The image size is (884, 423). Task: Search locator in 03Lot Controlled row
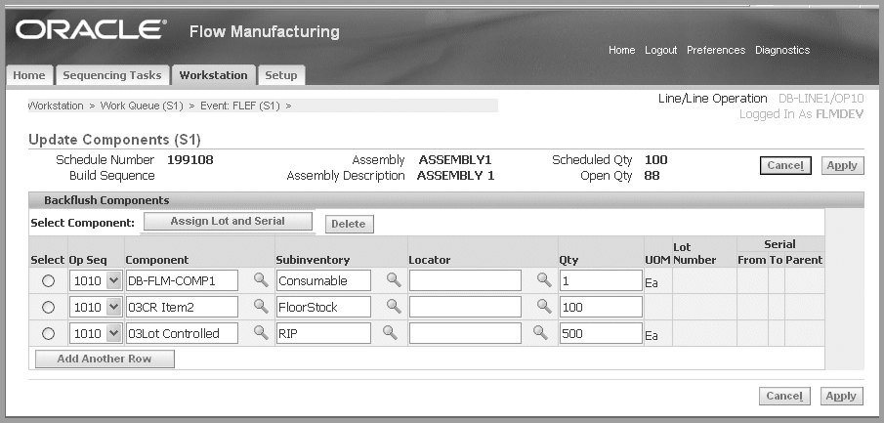[540, 333]
